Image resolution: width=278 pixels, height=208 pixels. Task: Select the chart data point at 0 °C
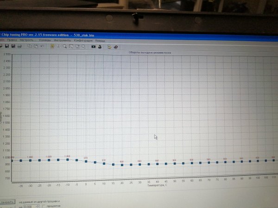coord(86,161)
